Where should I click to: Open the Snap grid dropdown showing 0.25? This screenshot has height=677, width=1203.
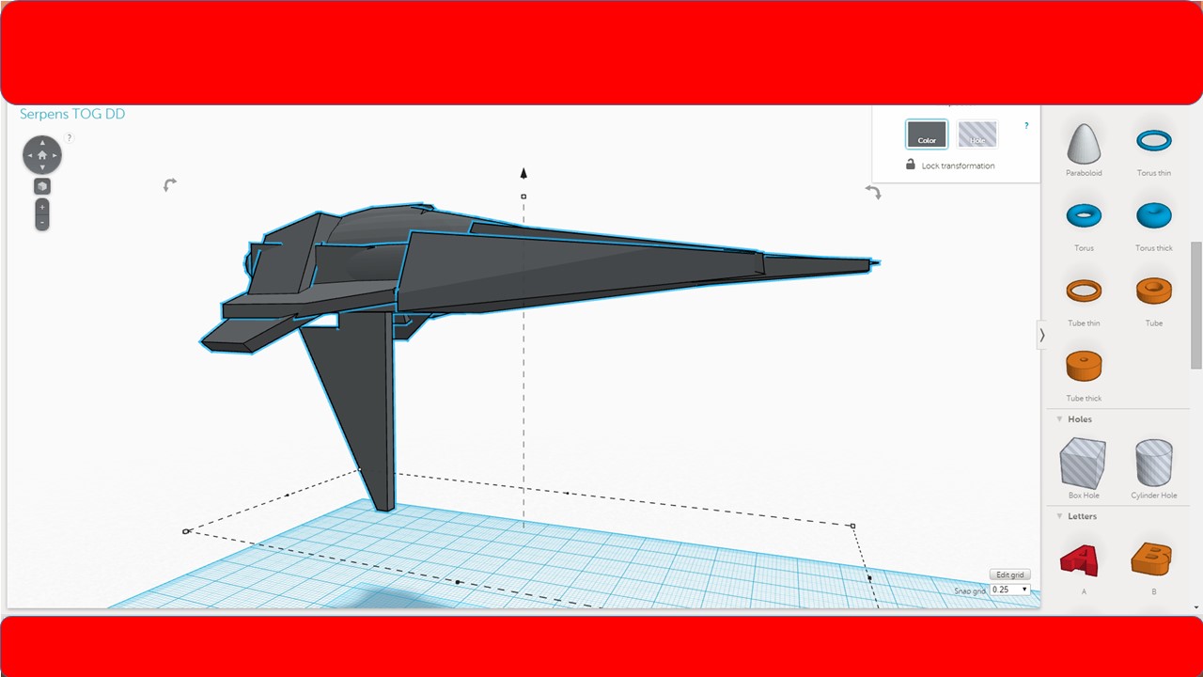(1011, 590)
